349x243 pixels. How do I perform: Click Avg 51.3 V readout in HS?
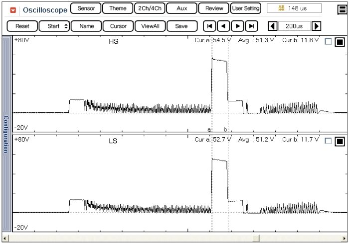256,40
